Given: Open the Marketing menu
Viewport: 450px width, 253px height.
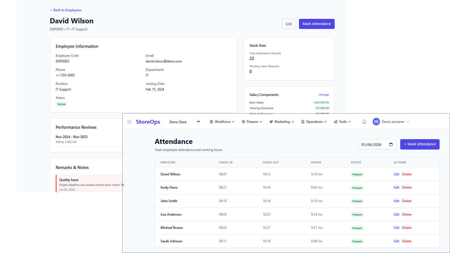Looking at the screenshot, I should (x=282, y=122).
